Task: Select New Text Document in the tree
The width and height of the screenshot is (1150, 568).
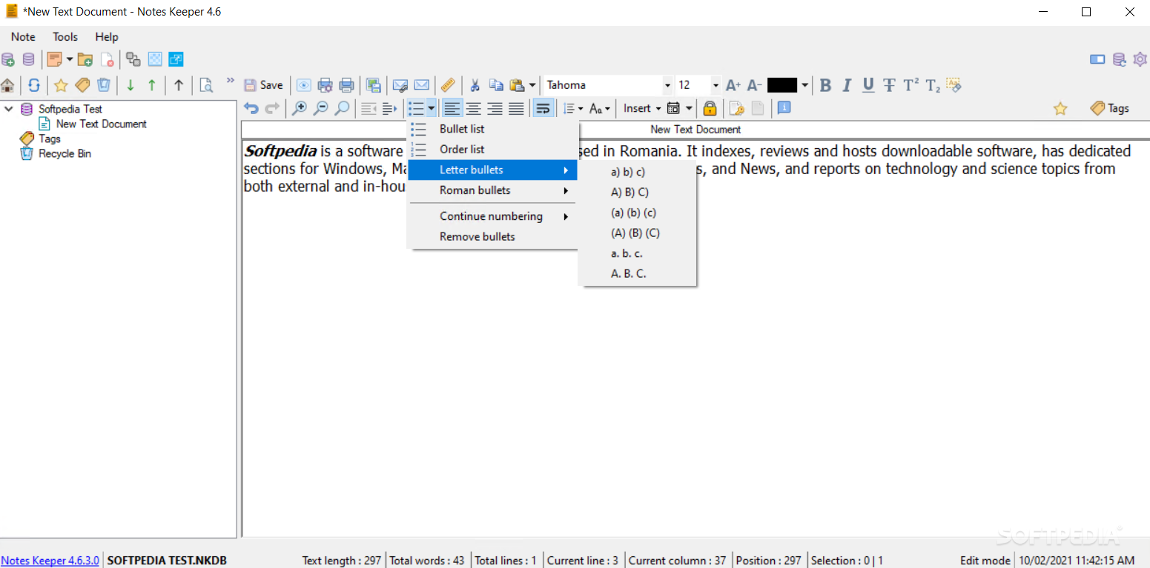Action: point(102,124)
